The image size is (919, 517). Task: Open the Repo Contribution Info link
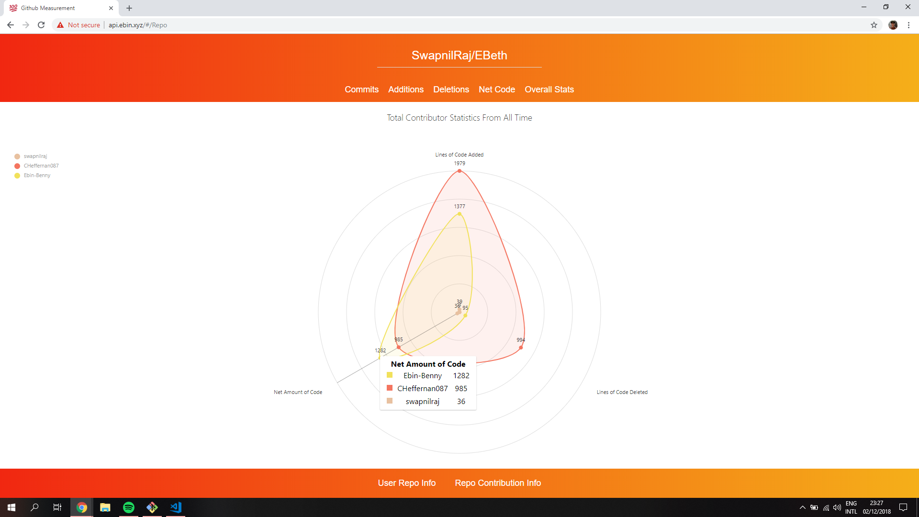tap(498, 483)
